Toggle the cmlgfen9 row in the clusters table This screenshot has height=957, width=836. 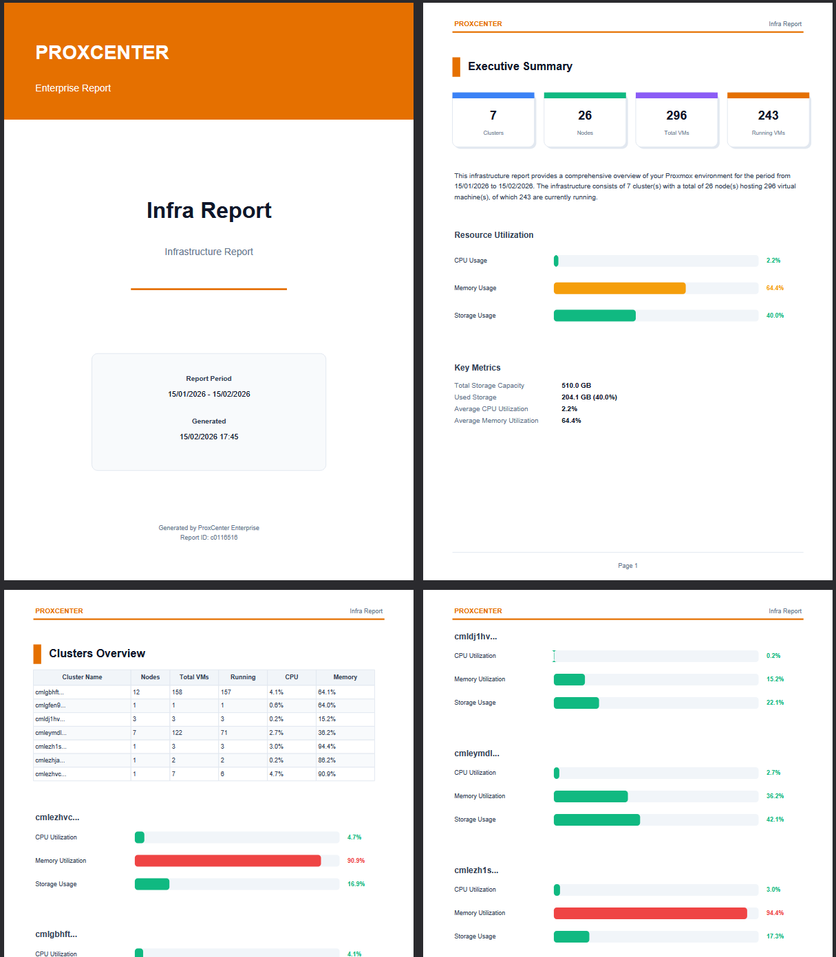pyautogui.click(x=82, y=705)
